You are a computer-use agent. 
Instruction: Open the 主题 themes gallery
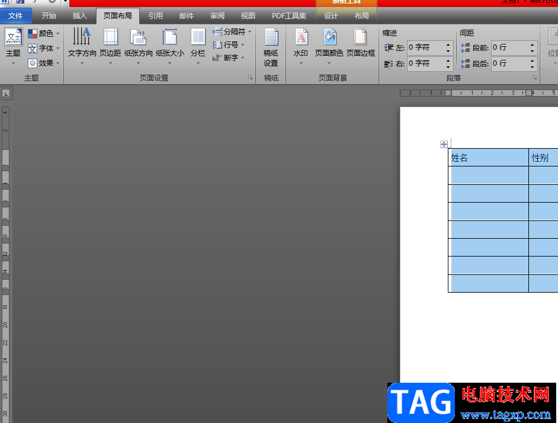[13, 46]
